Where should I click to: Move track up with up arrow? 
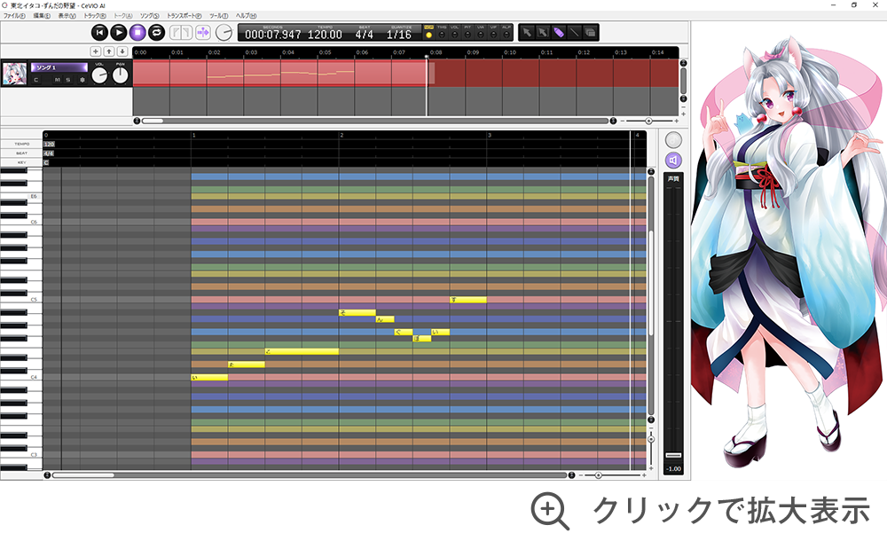109,51
